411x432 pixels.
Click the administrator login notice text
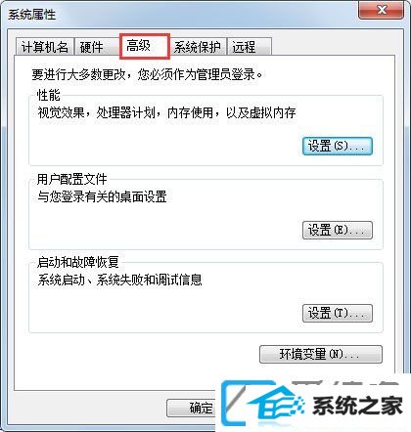(147, 74)
